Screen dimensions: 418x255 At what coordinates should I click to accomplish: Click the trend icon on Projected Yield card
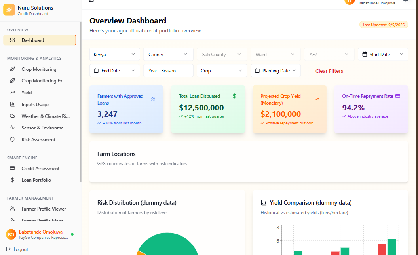tap(316, 99)
